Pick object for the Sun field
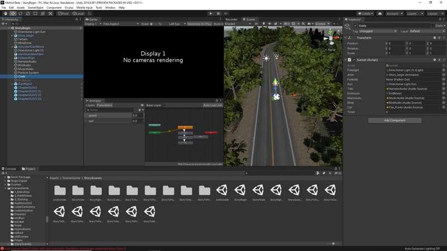The width and height of the screenshot is (447, 251). tap(444, 84)
